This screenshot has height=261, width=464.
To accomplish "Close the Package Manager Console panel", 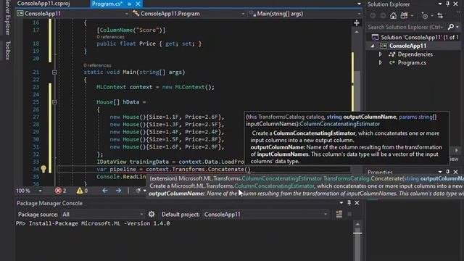I will (357, 203).
